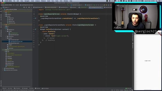
Task: Open Project panel settings gear
Action: point(29,7)
